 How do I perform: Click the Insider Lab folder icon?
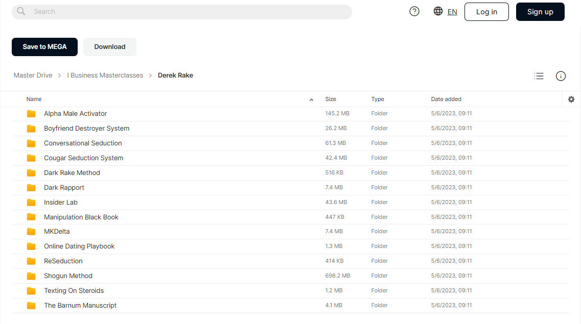click(x=31, y=203)
